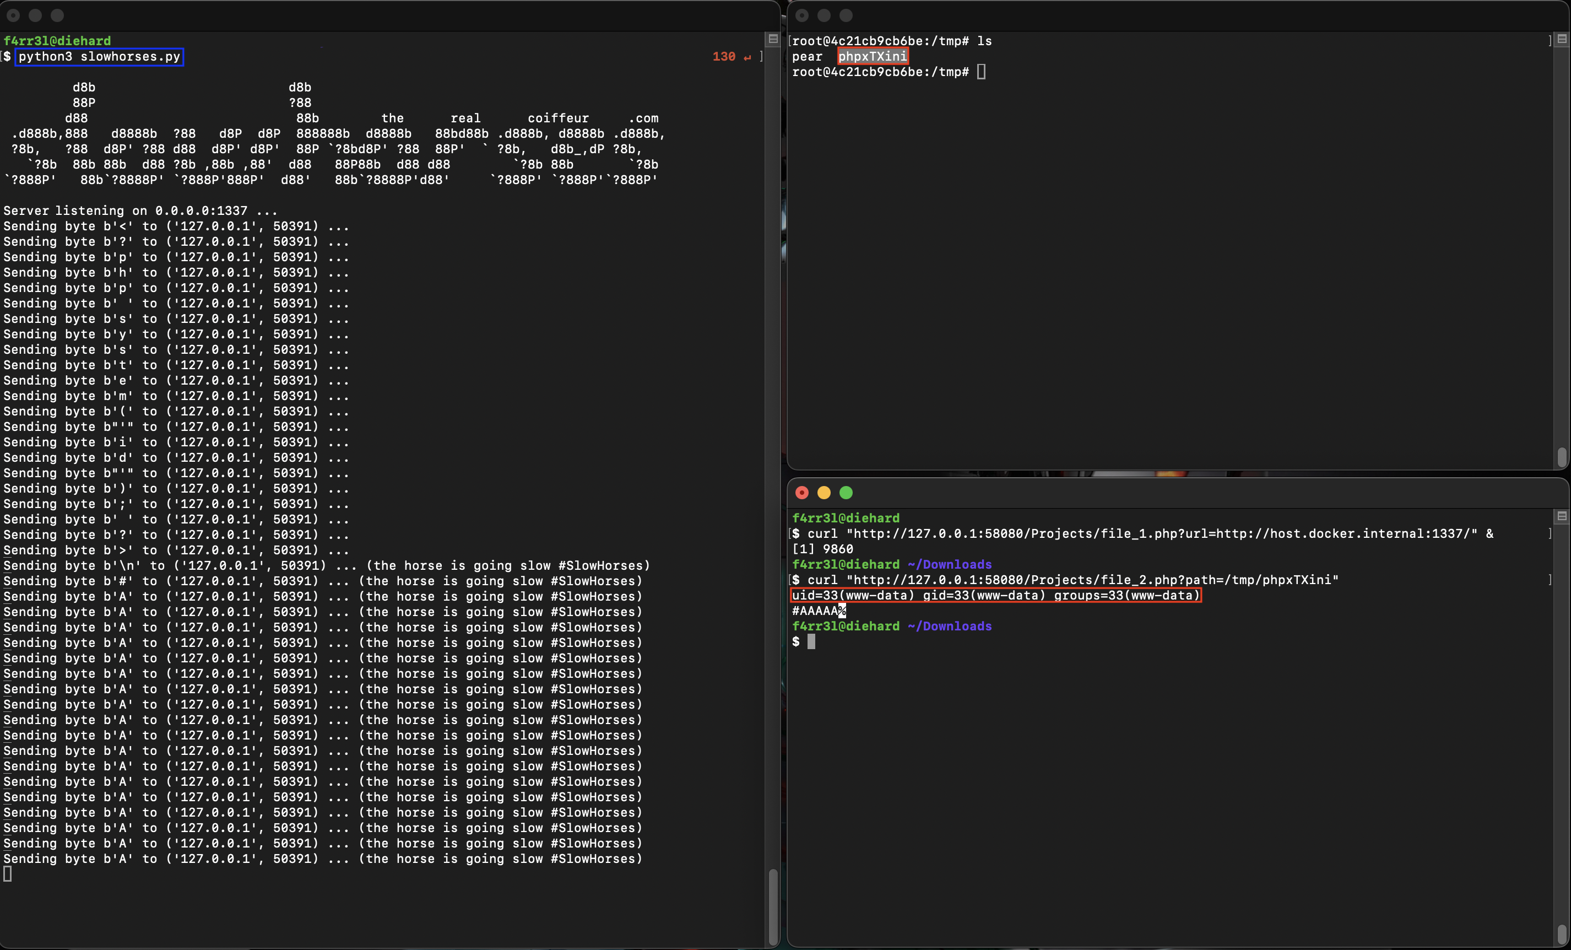This screenshot has height=950, width=1571.
Task: Click the left terminal's inactive close button
Action: [13, 15]
